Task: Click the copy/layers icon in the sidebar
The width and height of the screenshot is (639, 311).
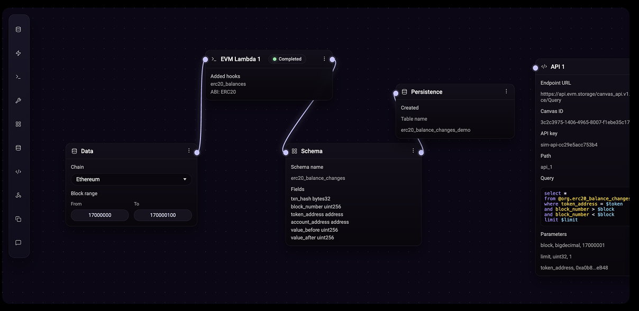Action: click(x=19, y=218)
